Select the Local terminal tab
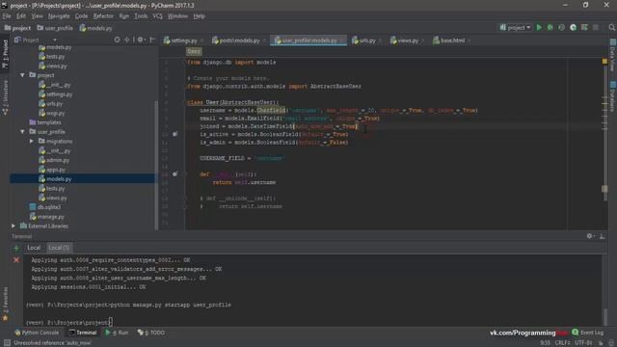617x347 pixels. click(x=34, y=248)
